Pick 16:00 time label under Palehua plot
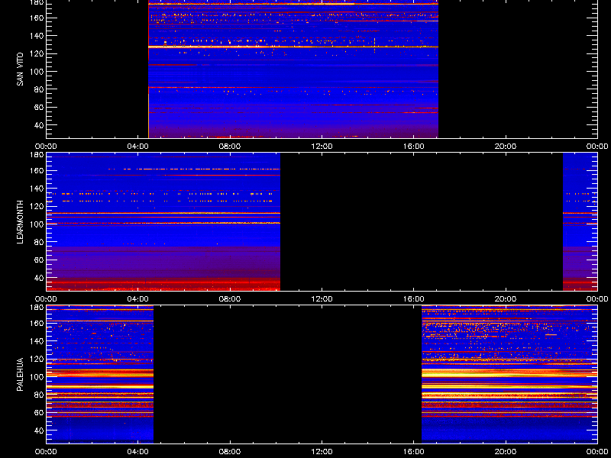The image size is (611, 458). point(414,452)
